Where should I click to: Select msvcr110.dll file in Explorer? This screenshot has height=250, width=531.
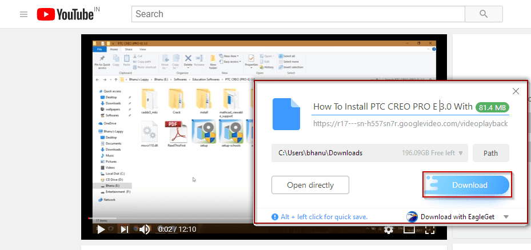coord(149,134)
